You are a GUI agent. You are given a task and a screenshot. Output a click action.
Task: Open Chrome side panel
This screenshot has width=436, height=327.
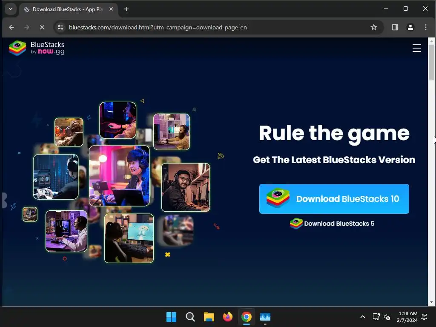pos(395,27)
